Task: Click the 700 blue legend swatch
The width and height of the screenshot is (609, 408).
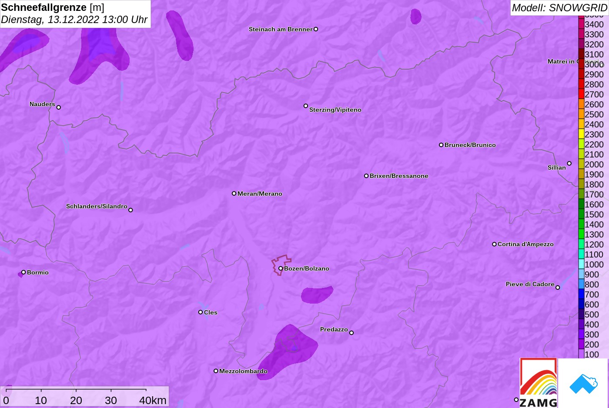Action: (581, 294)
